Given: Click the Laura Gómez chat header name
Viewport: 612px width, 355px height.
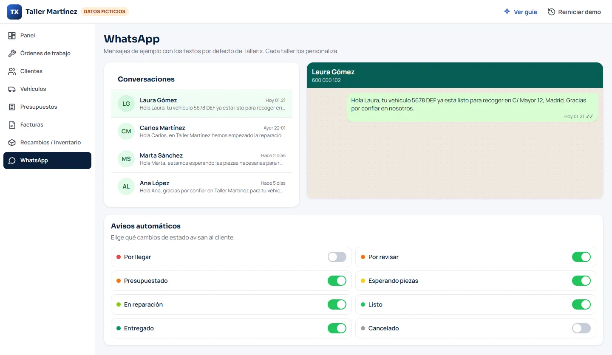Looking at the screenshot, I should point(333,72).
